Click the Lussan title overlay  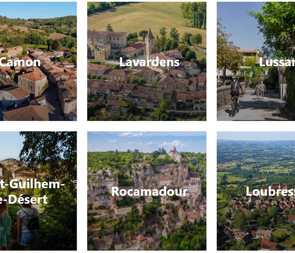tap(277, 62)
